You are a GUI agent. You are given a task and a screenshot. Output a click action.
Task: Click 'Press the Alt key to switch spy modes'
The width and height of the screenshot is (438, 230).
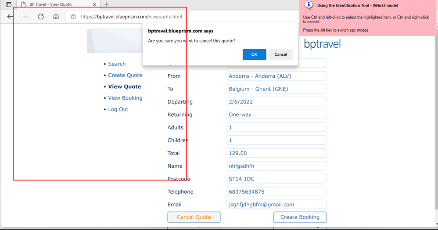[335, 30]
